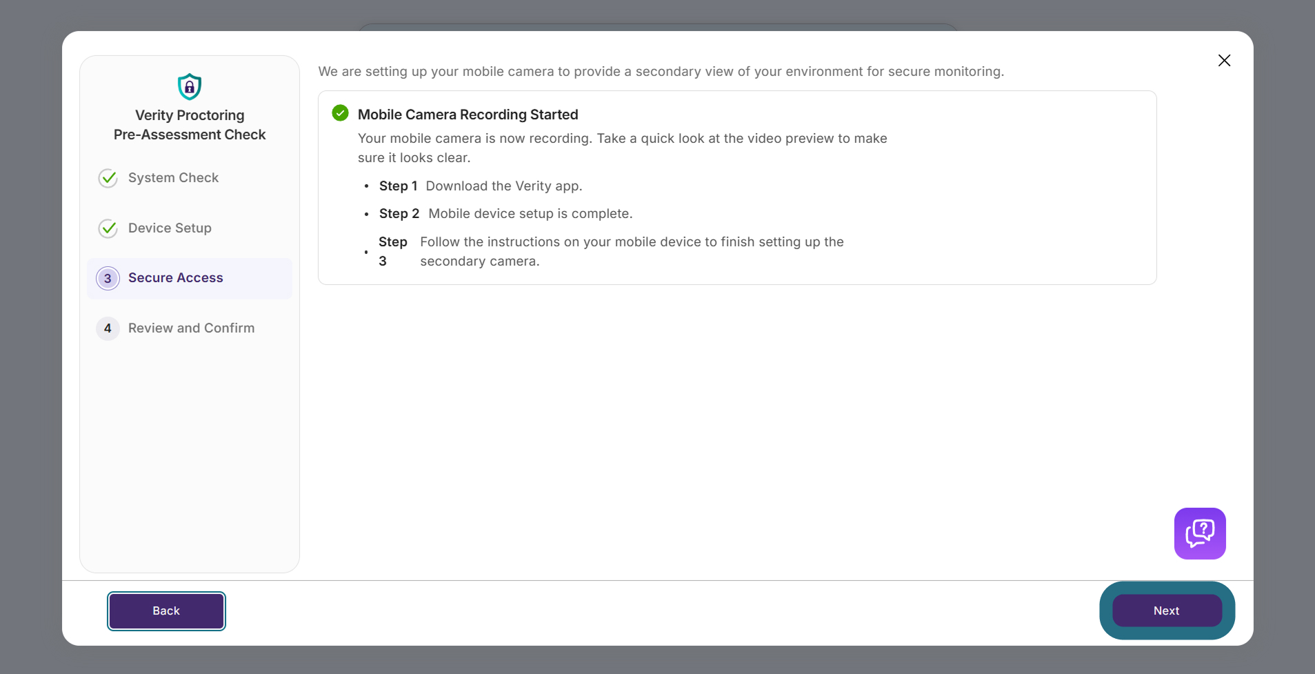Click the Mobile Camera Recording Started heading
Viewport: 1315px width, 674px height.
[468, 115]
